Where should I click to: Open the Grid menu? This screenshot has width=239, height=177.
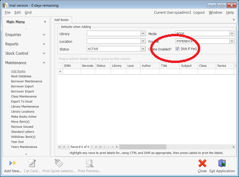tap(28, 12)
